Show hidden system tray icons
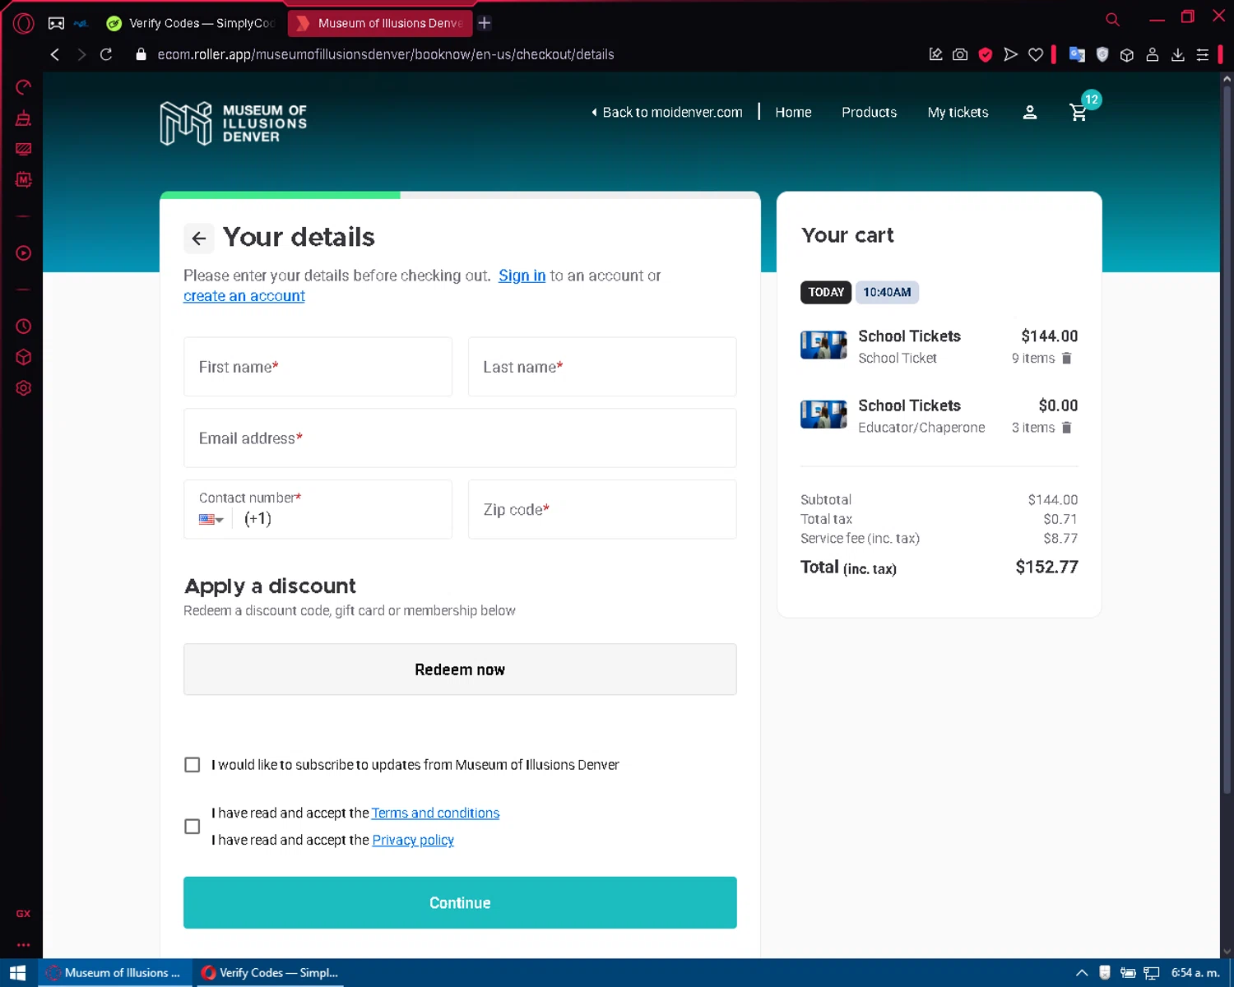Viewport: 1234px width, 987px height. click(1082, 973)
